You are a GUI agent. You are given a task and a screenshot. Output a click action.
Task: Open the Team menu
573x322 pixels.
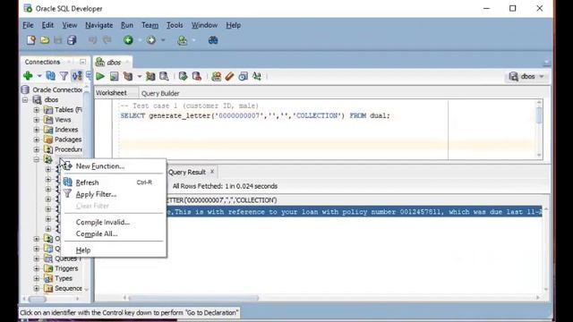(x=150, y=25)
